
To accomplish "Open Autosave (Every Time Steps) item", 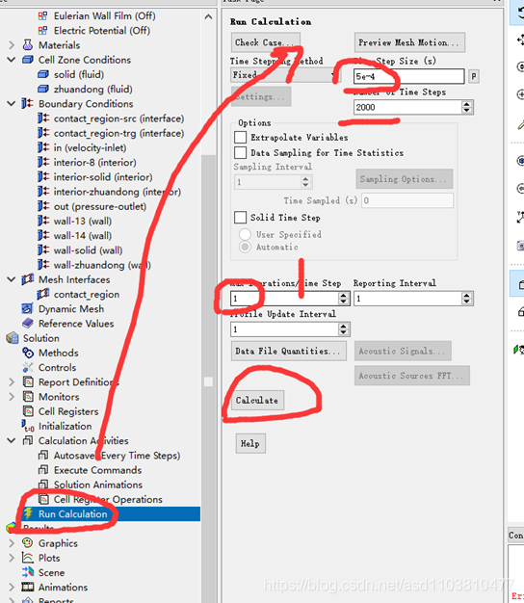I will (117, 456).
